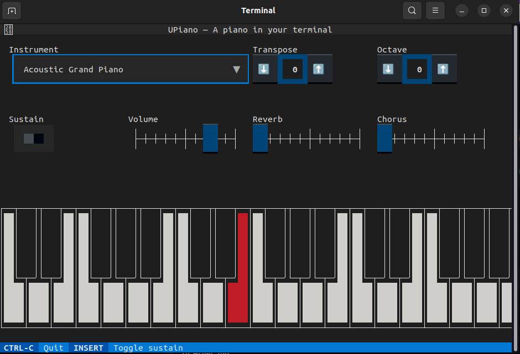
Task: Toggle the Sustain switch
Action: click(34, 139)
